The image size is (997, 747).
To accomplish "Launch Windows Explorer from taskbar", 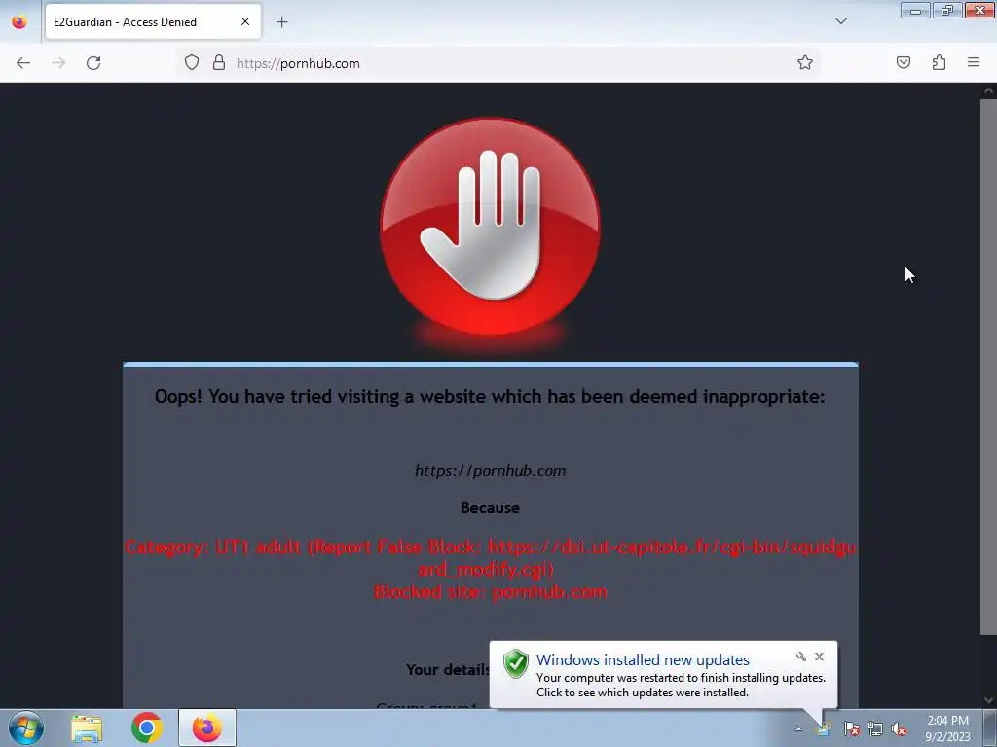I will (87, 729).
